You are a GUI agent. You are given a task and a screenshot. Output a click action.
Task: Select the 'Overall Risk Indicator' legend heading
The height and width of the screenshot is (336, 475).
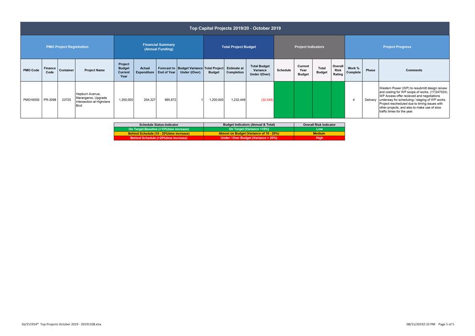click(319, 125)
